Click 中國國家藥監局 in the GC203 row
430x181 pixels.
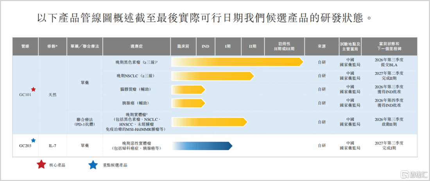tap(350, 146)
